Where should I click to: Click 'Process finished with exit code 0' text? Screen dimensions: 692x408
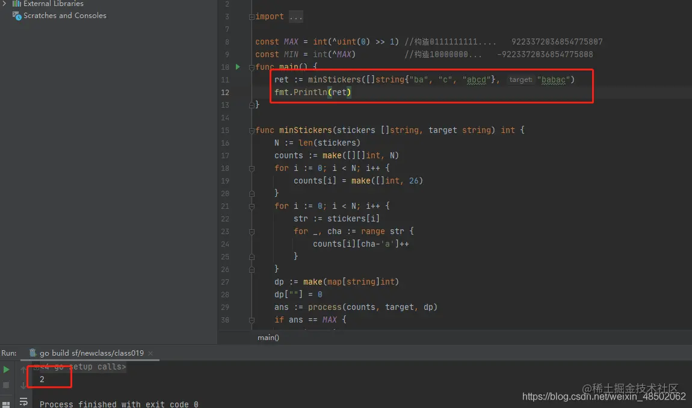pos(119,404)
